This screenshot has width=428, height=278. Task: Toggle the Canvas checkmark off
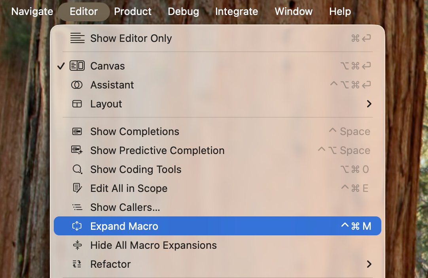point(61,66)
